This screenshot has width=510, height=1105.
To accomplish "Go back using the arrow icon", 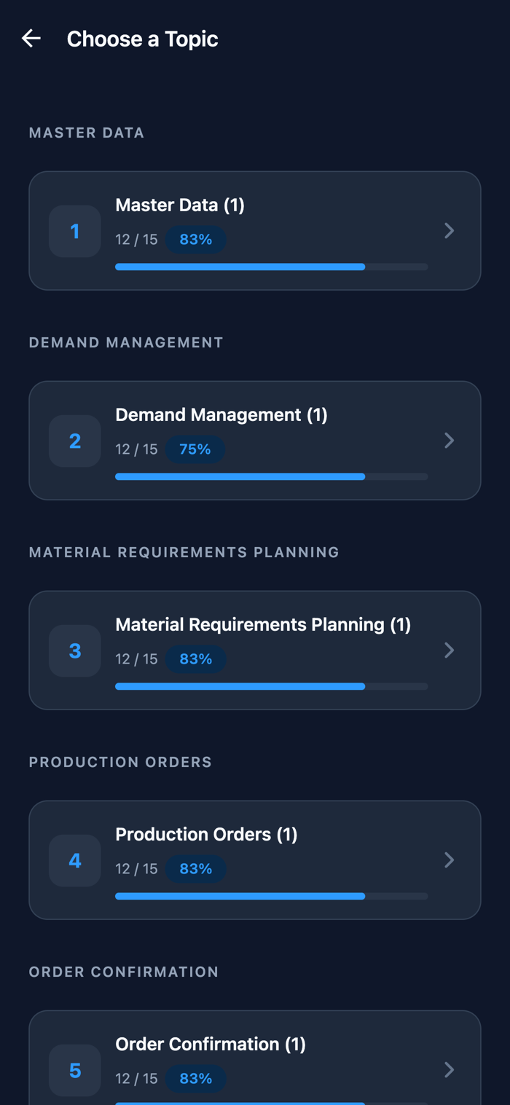I will coord(31,39).
